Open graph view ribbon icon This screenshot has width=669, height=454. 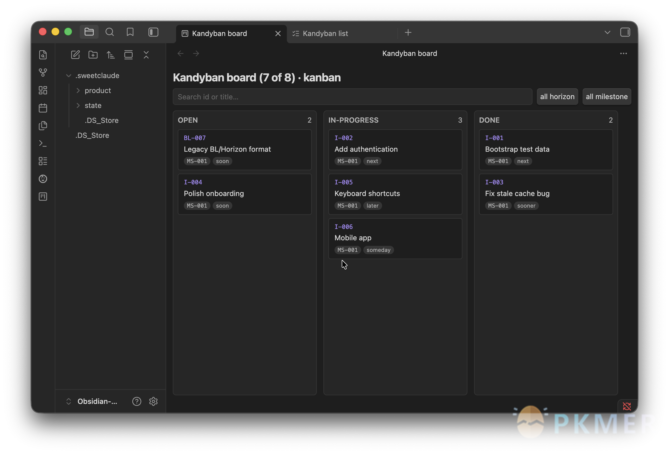(43, 73)
